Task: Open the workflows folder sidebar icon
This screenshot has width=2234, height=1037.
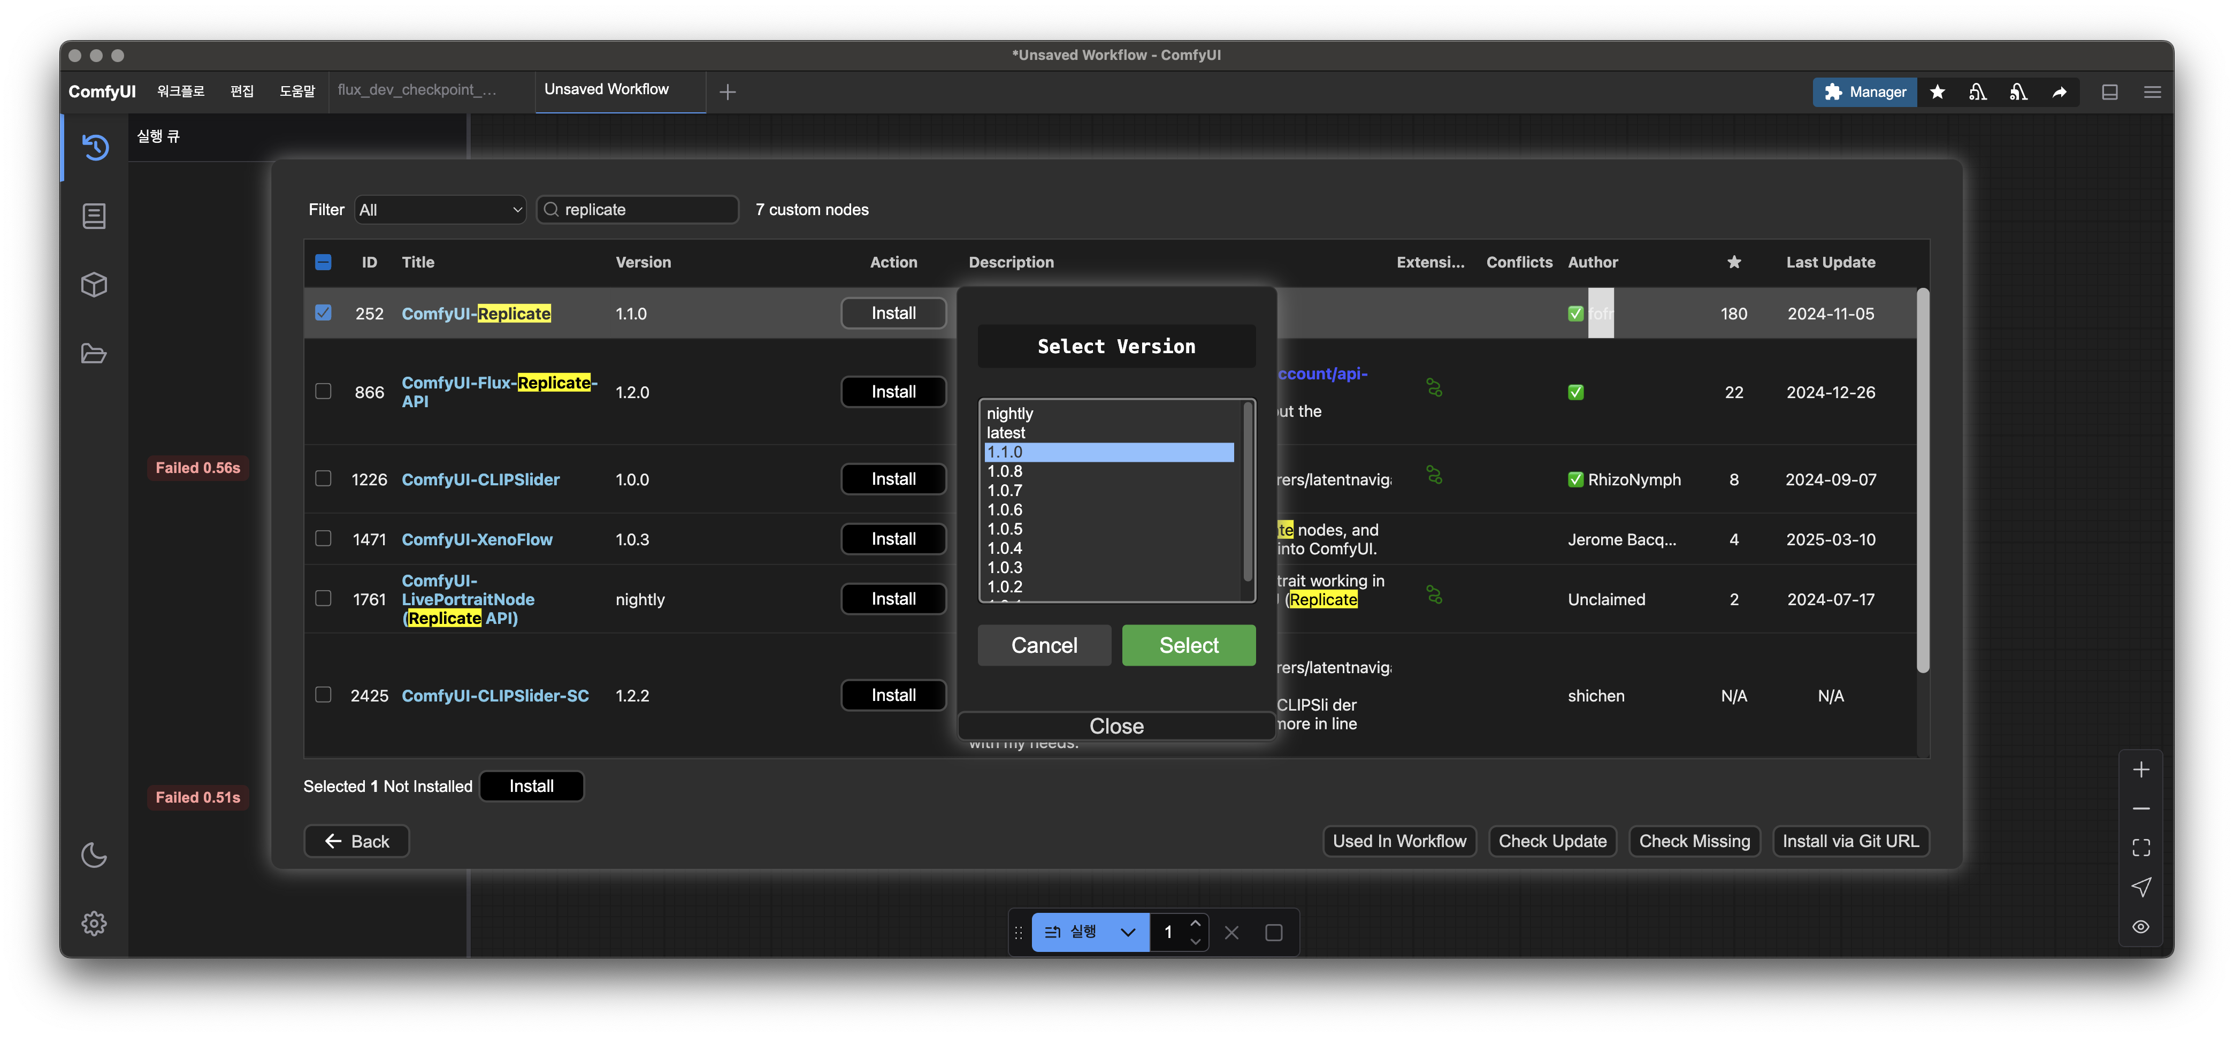Action: point(94,353)
